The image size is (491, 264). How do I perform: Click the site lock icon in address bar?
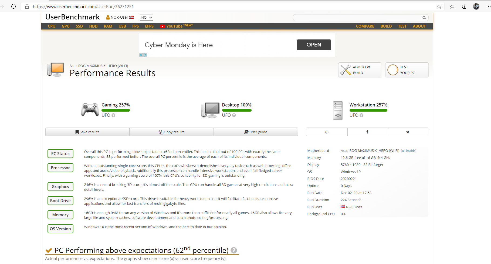tap(27, 6)
